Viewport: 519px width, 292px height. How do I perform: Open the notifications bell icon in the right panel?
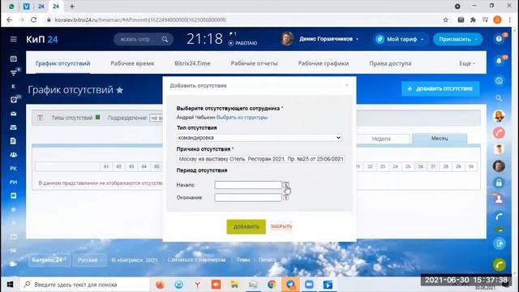[x=499, y=61]
